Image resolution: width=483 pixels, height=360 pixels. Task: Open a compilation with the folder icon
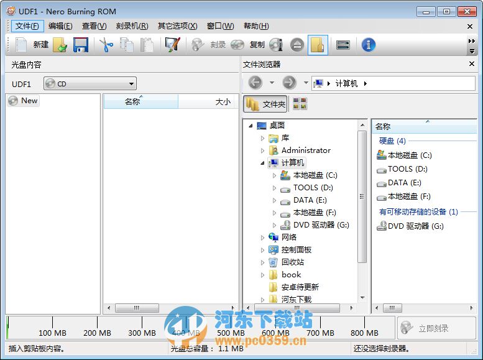pos(60,45)
